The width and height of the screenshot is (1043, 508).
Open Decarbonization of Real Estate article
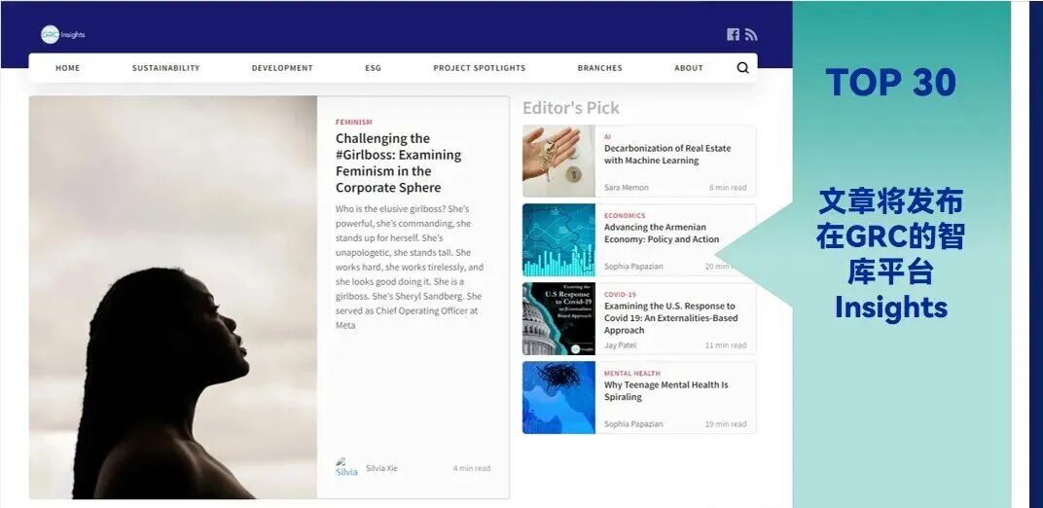coord(666,155)
